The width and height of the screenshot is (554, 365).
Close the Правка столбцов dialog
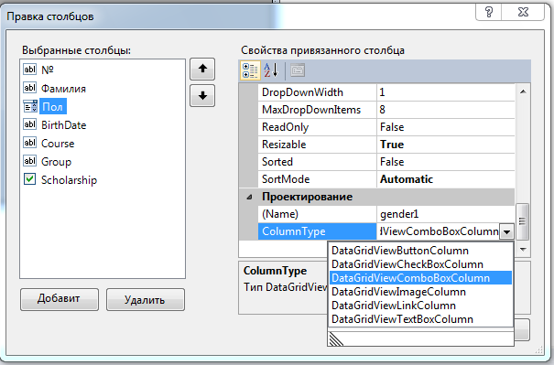click(523, 13)
